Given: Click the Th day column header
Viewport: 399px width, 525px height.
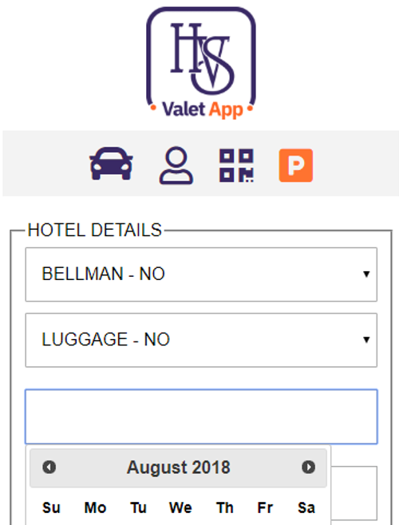Looking at the screenshot, I should tap(225, 507).
